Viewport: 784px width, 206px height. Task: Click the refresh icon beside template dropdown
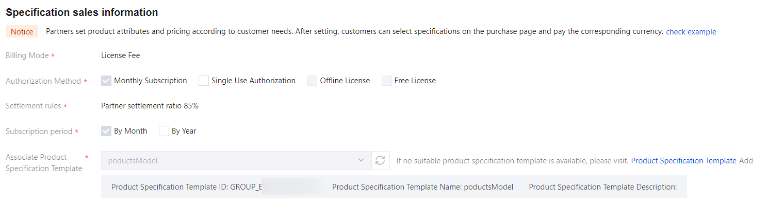(380, 161)
